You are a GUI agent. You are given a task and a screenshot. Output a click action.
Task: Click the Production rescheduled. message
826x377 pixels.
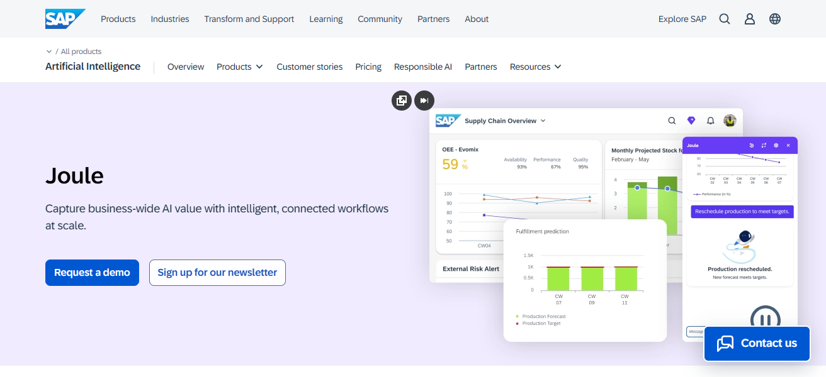(740, 269)
